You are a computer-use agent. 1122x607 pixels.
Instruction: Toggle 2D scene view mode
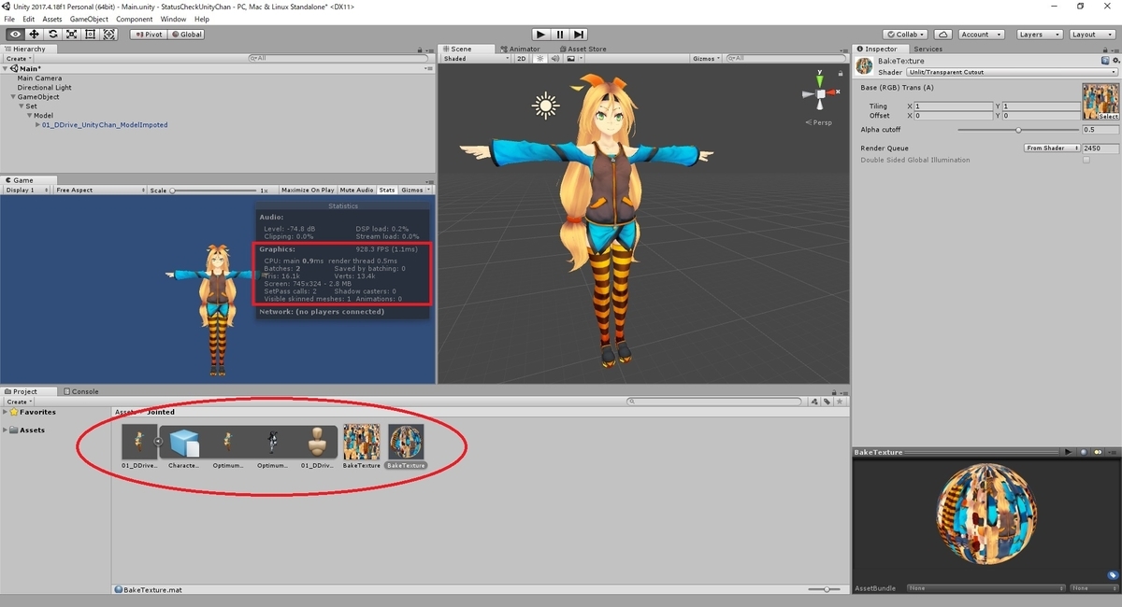(523, 58)
